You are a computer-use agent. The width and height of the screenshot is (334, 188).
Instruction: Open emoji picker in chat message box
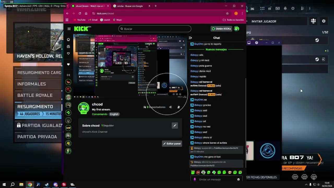[x=238, y=179]
